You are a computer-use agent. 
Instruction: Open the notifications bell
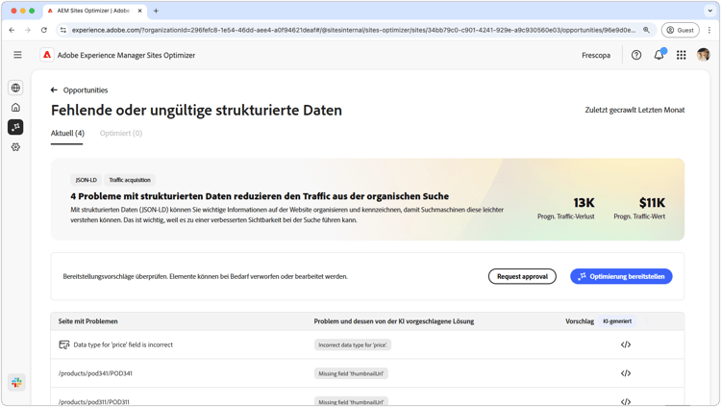659,55
